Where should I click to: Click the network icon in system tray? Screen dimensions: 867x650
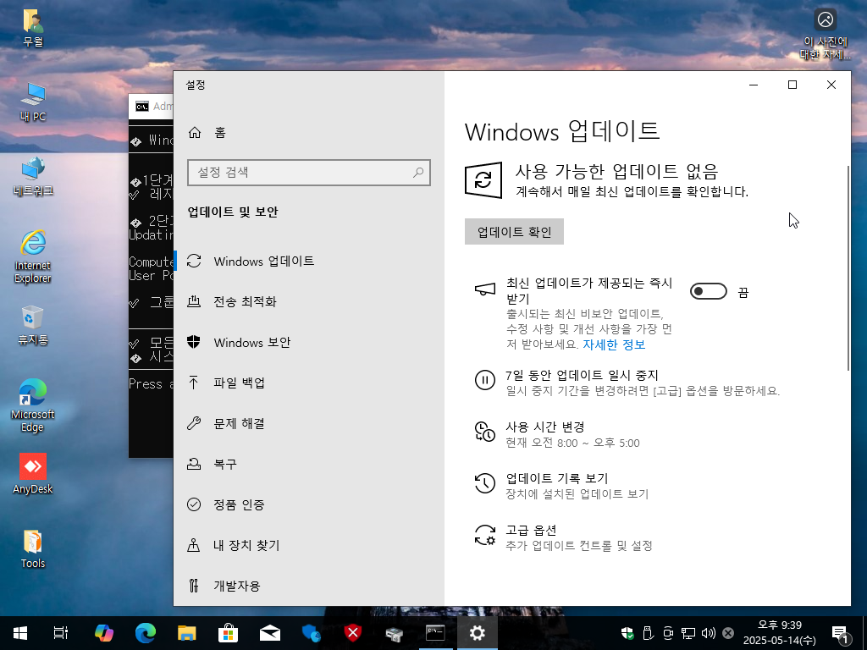(x=688, y=633)
